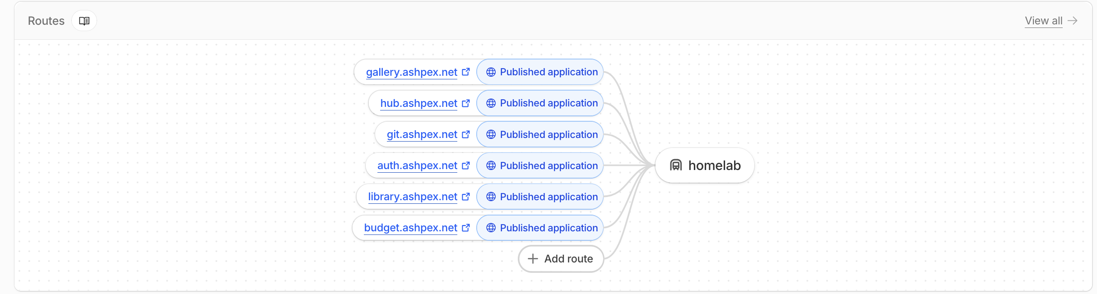
Task: Click View all routes link
Action: pyautogui.click(x=1044, y=21)
